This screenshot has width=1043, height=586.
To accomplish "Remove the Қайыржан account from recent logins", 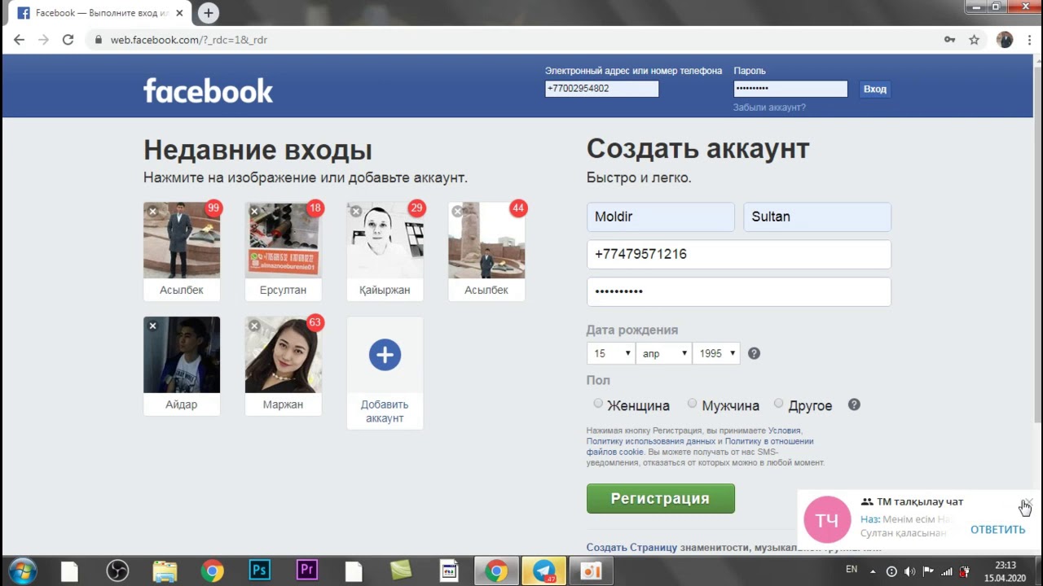I will [356, 212].
